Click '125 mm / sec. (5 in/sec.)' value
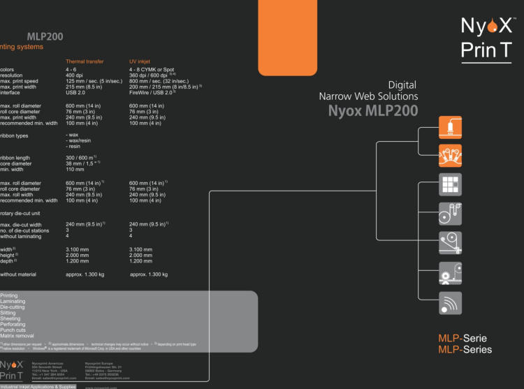Screen dimensions: 524x389 94,81
